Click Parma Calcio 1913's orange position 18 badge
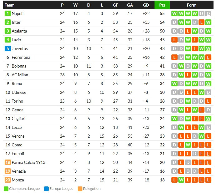The image size is (221, 193). point(7,162)
